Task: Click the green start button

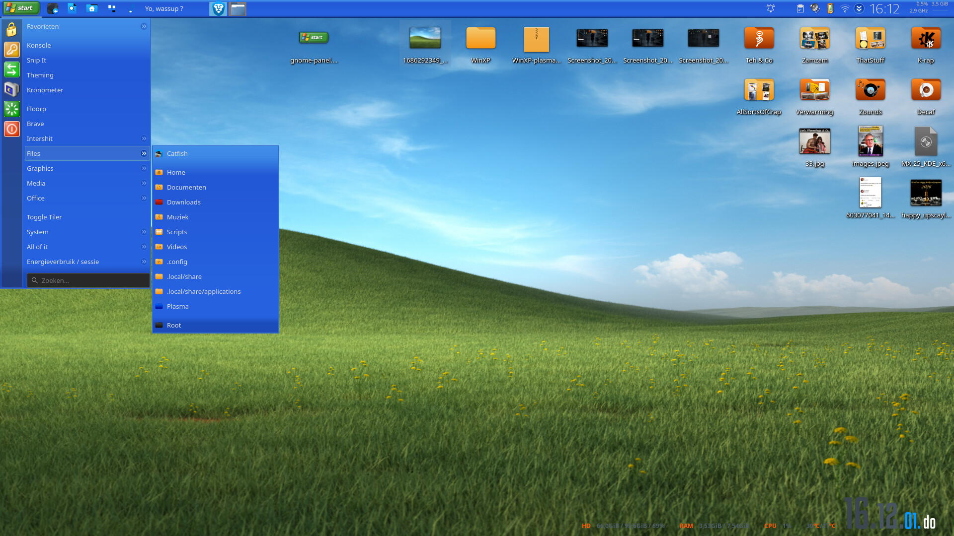Action: (x=21, y=8)
